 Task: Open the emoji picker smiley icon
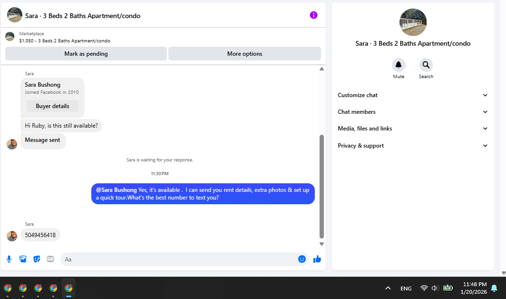coord(302,259)
